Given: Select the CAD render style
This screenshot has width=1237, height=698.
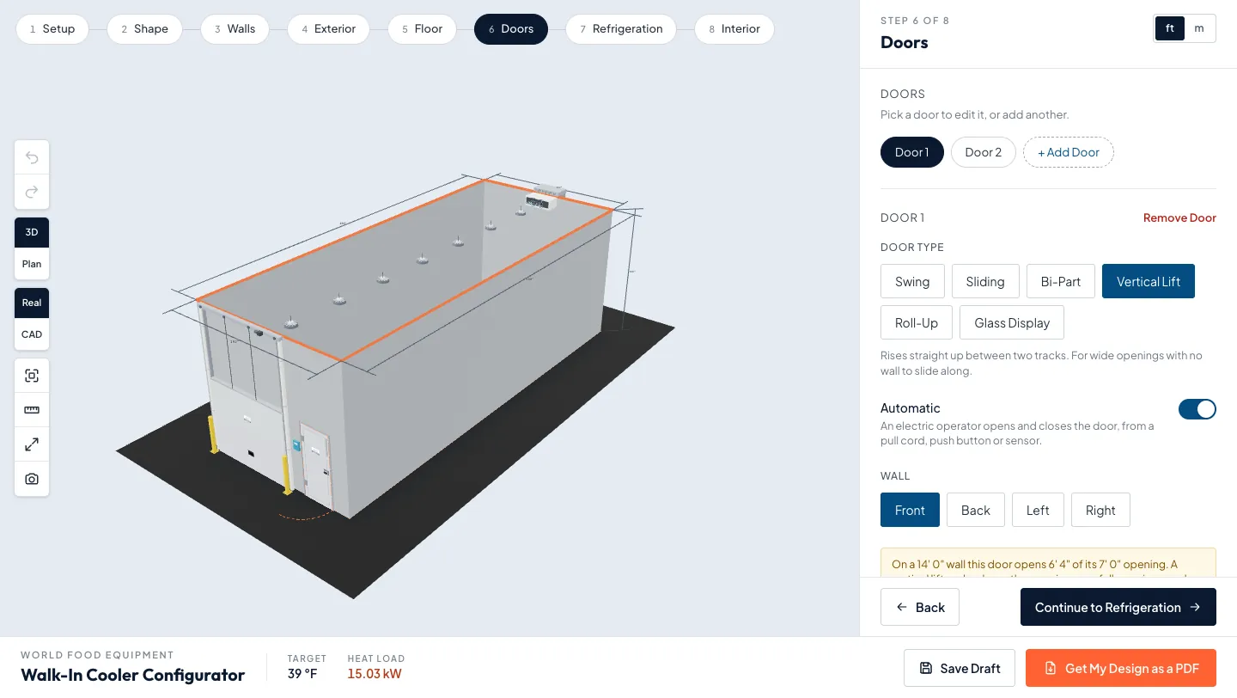Looking at the screenshot, I should [32, 334].
